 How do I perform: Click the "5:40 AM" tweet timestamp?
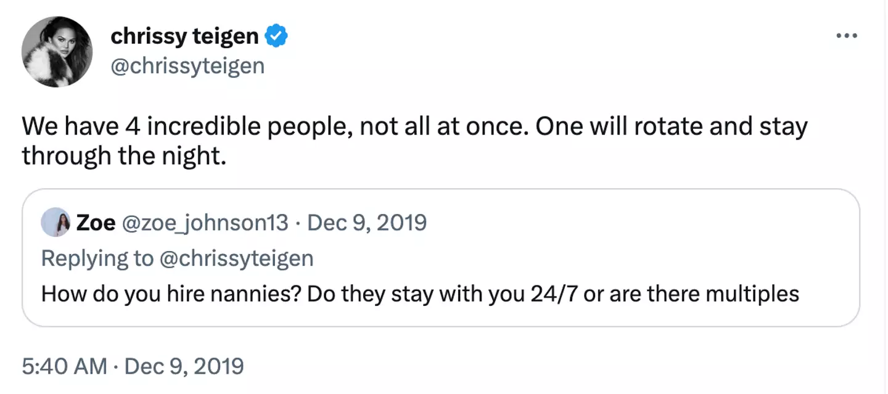(64, 366)
